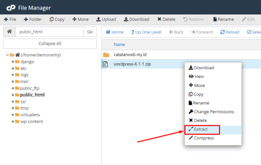The image size is (261, 165).
Task: Choose Rename from the context menu
Action: [x=199, y=103]
